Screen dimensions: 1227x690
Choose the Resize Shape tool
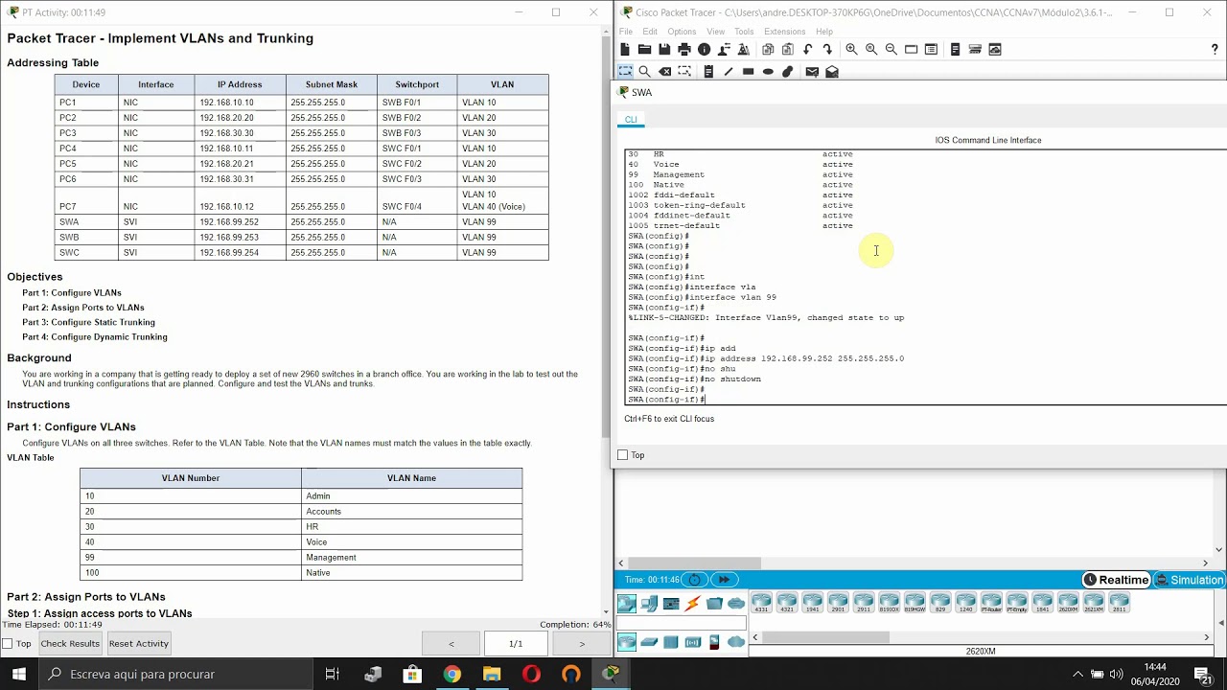pos(684,72)
